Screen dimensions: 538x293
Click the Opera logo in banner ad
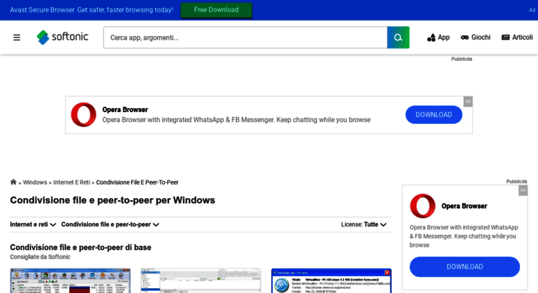[83, 114]
